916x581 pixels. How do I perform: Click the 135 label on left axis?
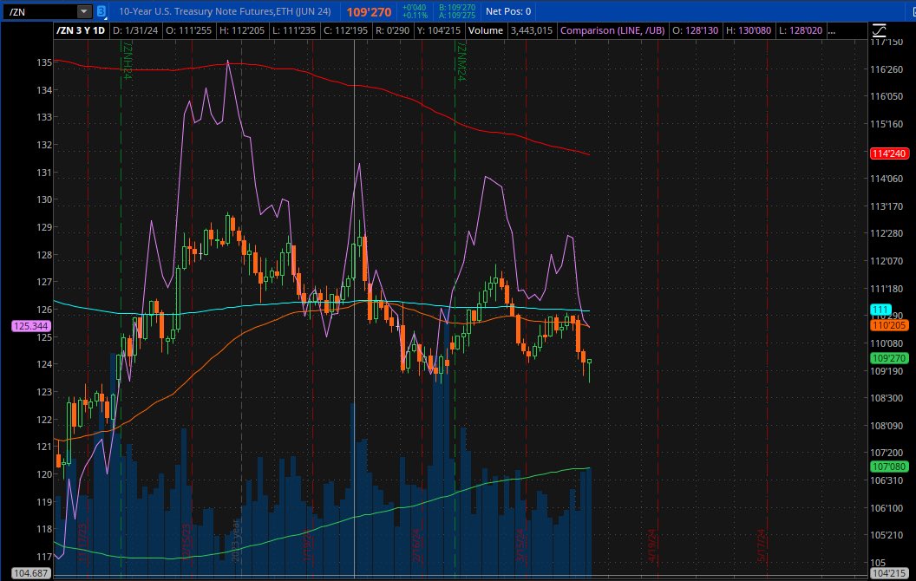point(44,62)
